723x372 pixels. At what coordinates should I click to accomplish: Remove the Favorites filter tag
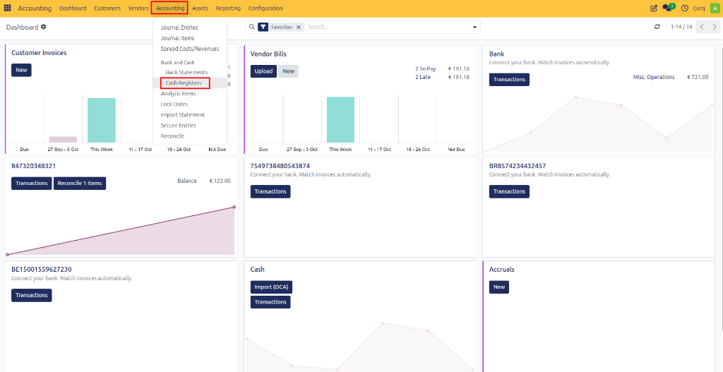point(299,28)
